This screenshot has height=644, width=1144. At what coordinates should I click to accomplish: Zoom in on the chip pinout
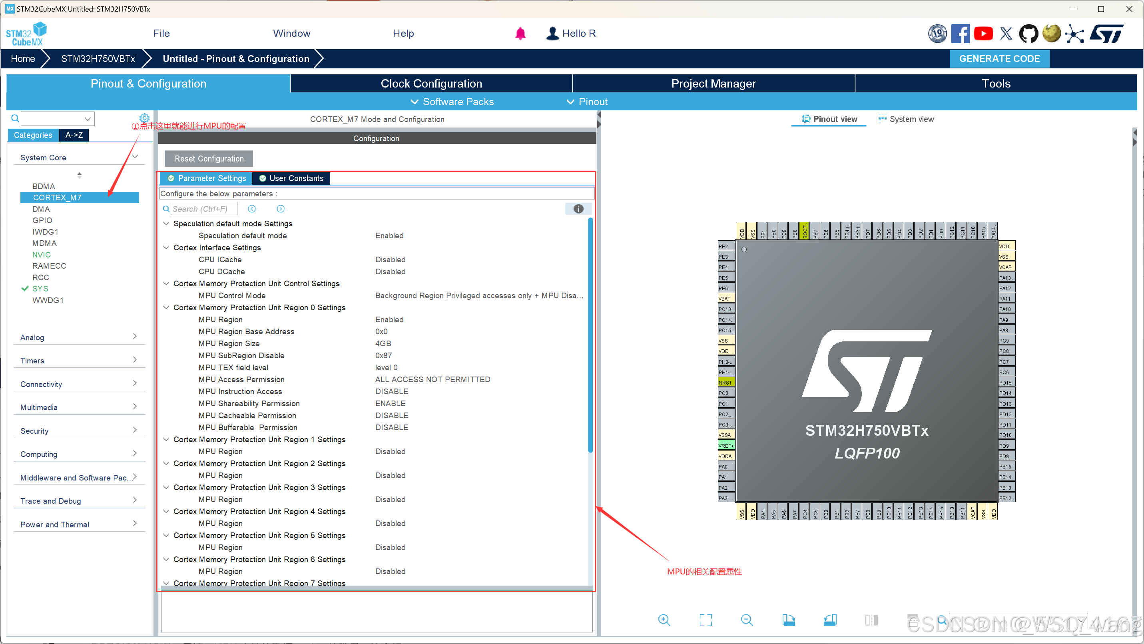pos(664,620)
